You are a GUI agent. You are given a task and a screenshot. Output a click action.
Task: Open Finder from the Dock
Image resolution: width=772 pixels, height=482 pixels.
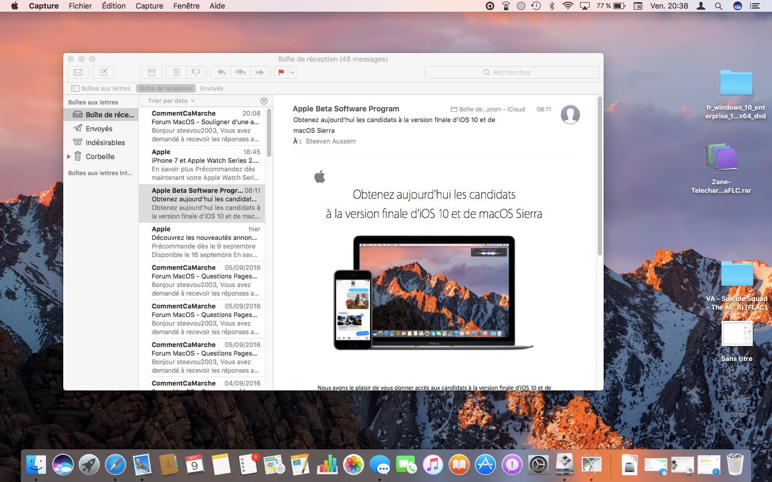click(36, 464)
